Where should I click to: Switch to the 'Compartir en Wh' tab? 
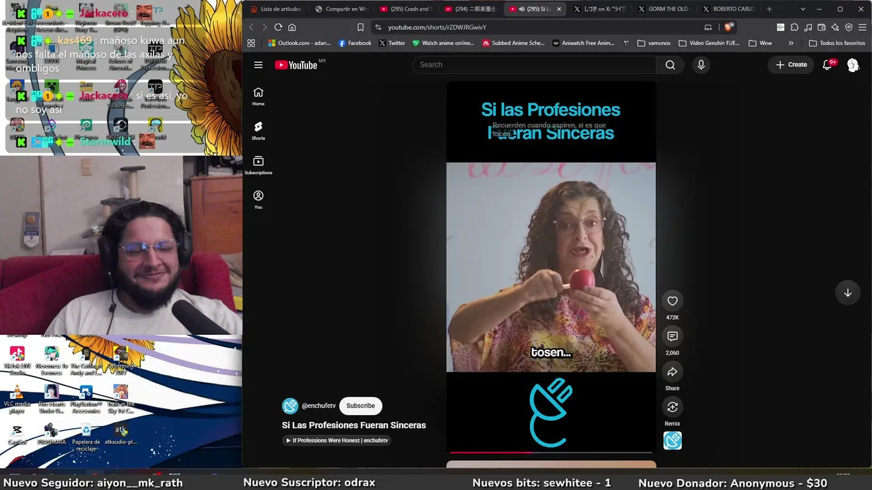(341, 9)
